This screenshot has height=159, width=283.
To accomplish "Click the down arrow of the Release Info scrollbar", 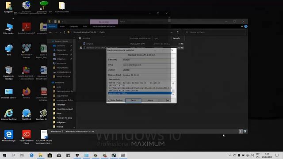I will click(173, 94).
